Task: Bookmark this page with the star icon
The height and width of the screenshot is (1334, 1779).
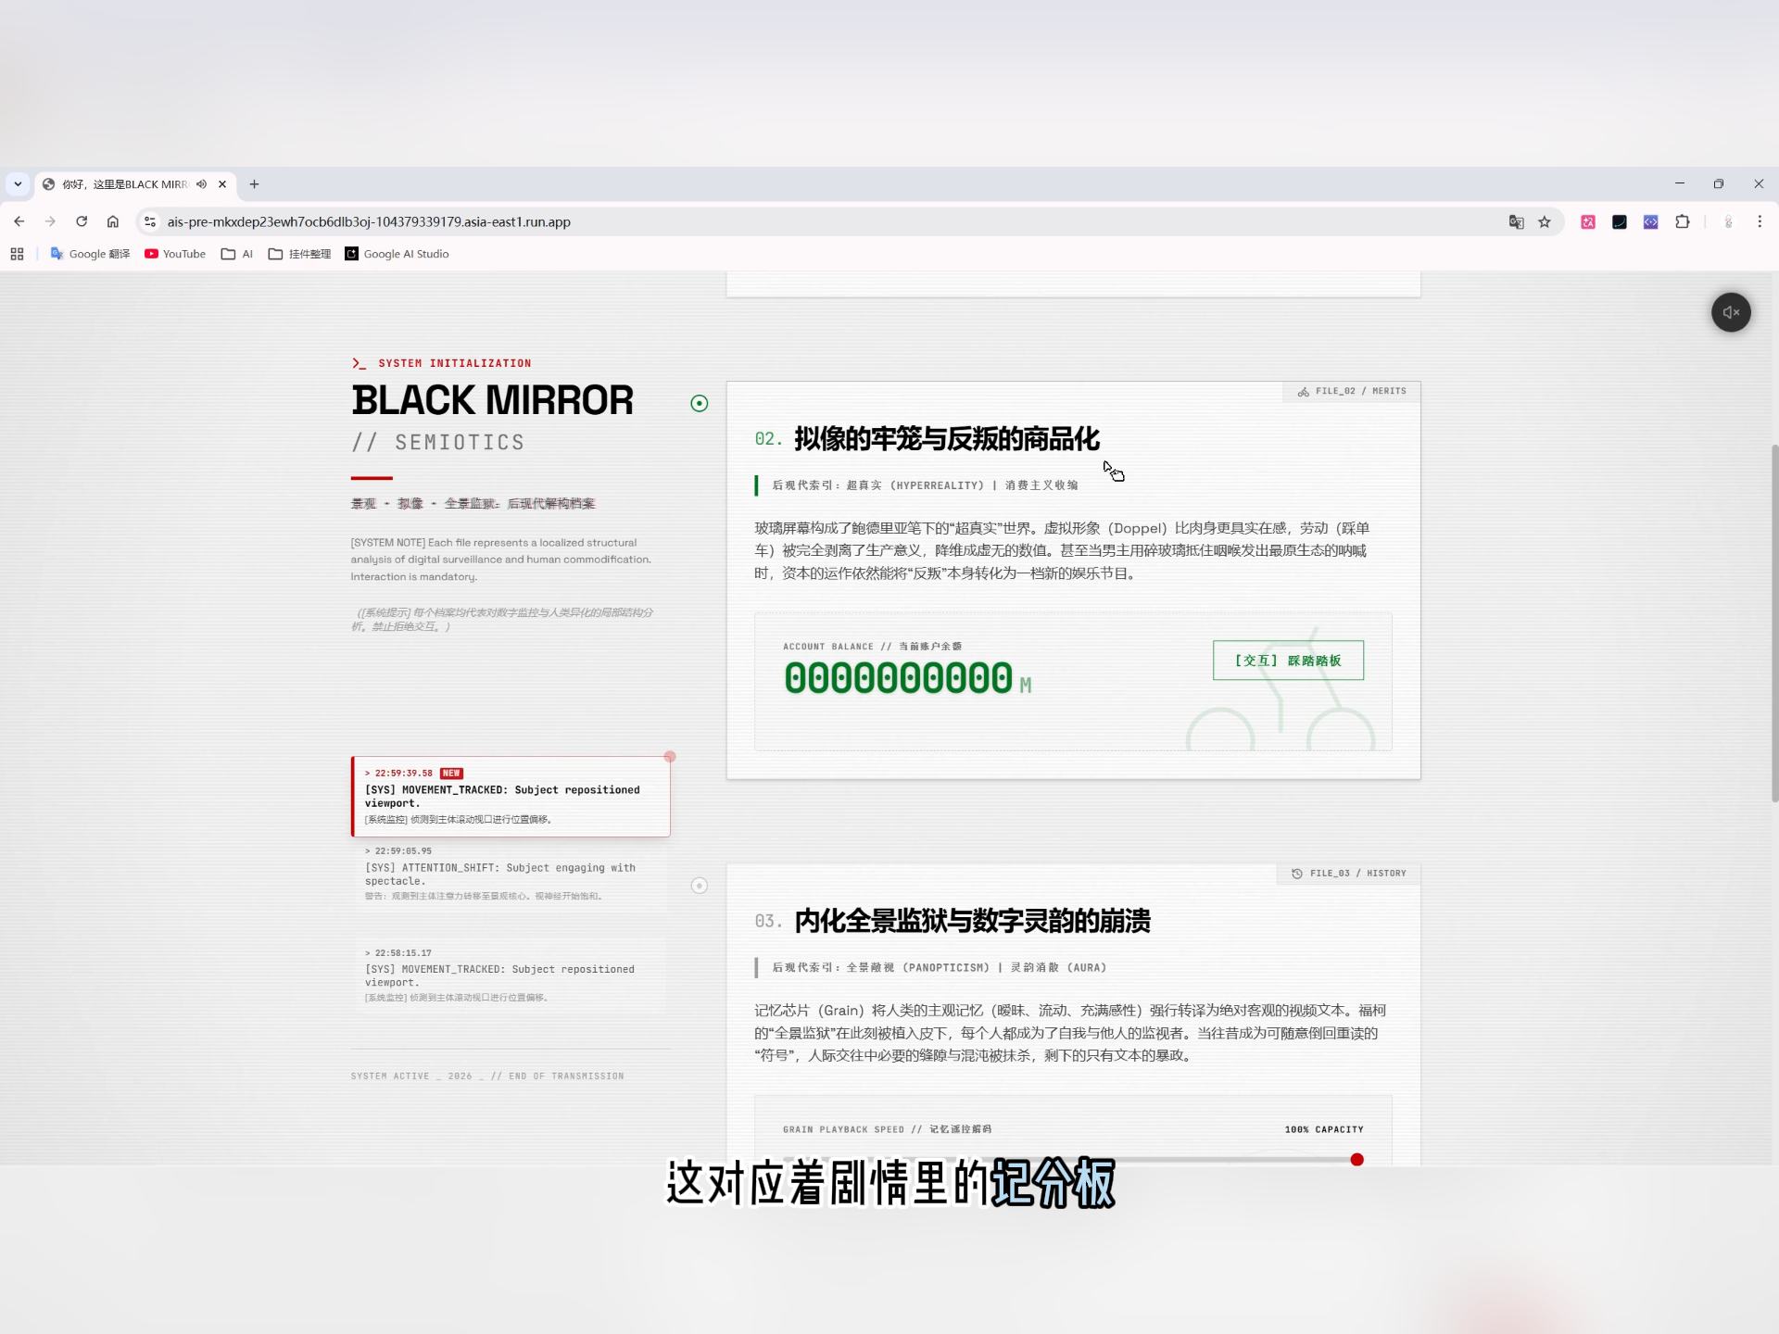Action: tap(1544, 221)
